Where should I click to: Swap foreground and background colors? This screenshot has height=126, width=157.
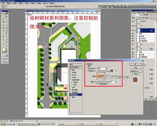[7, 49]
